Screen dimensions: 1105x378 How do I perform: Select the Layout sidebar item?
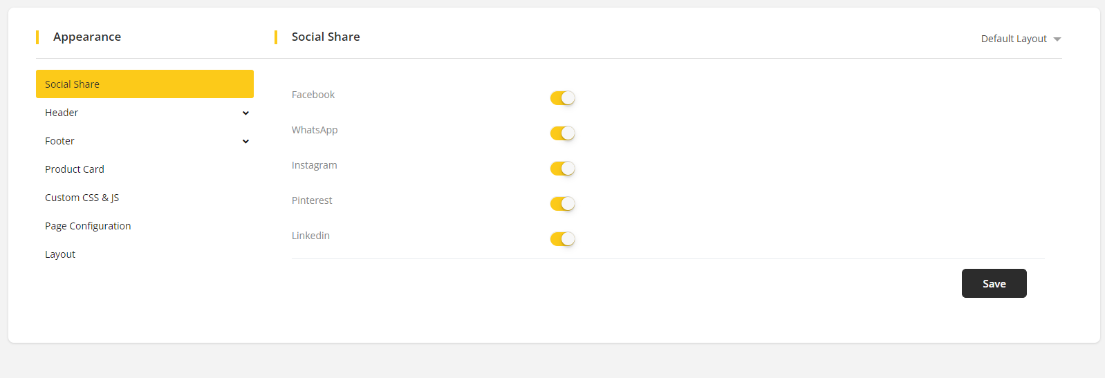point(60,254)
